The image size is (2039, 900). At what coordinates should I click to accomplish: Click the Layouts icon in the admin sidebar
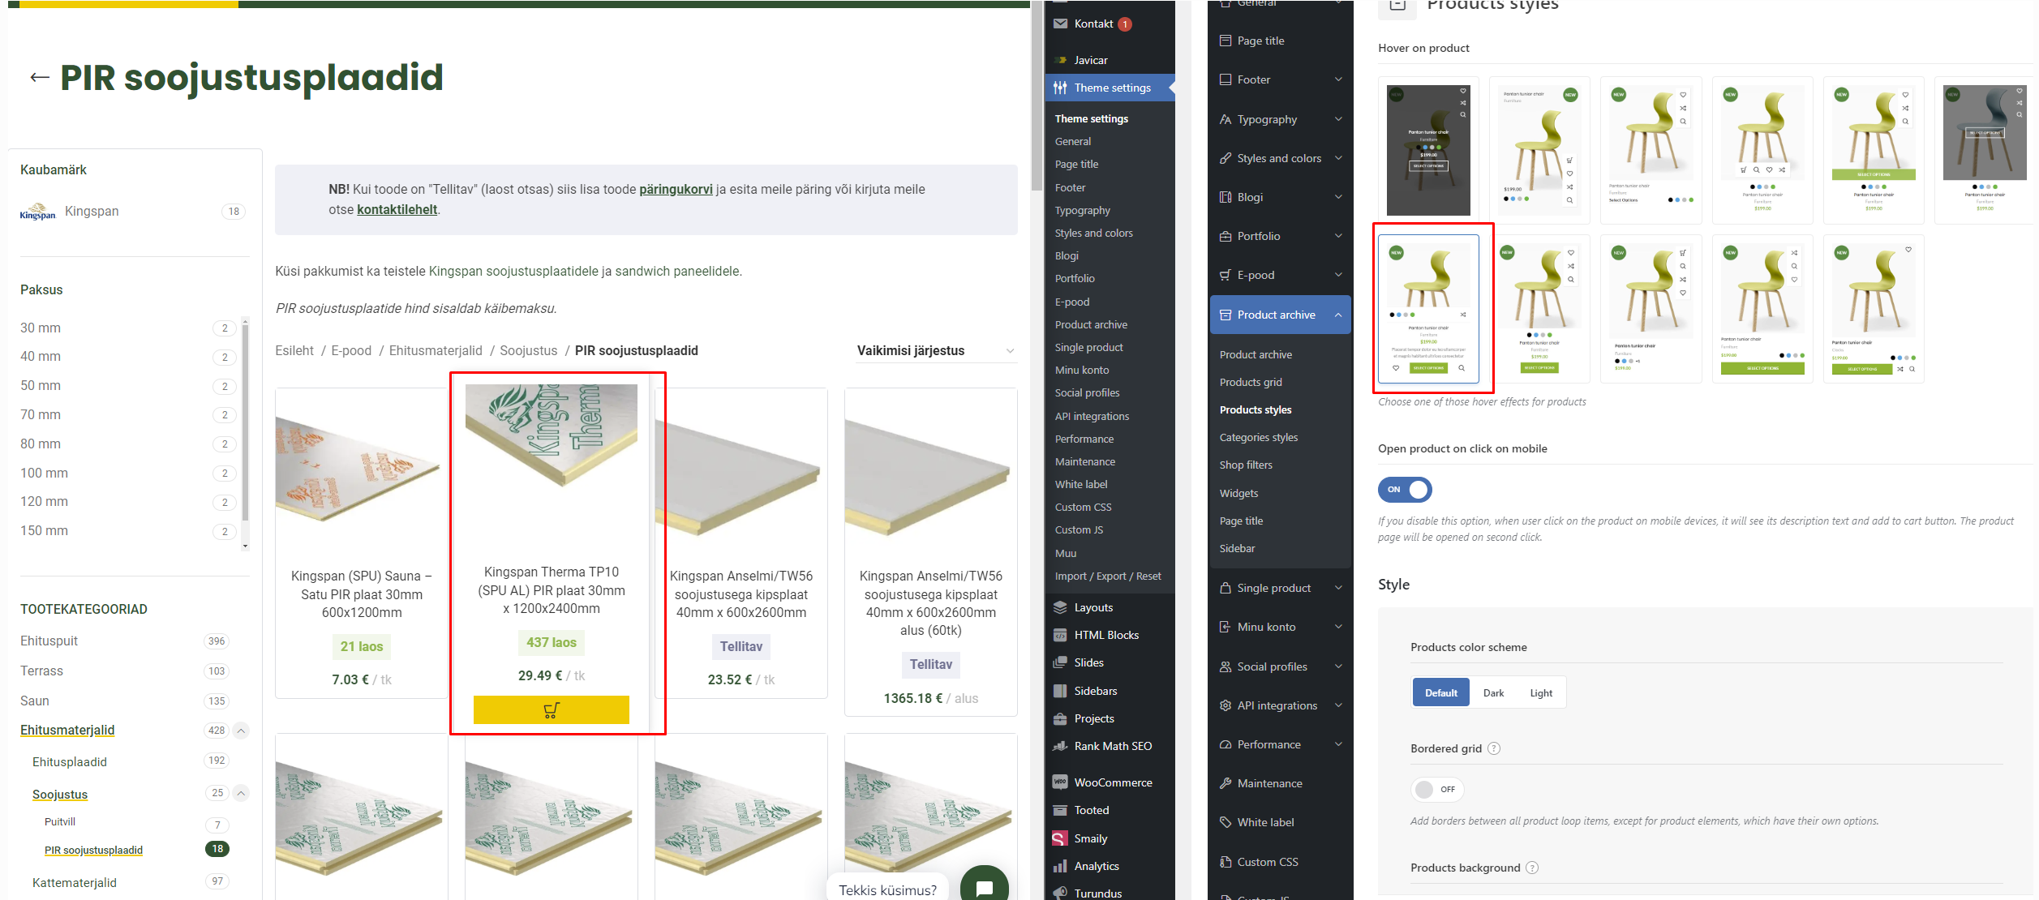pos(1060,607)
